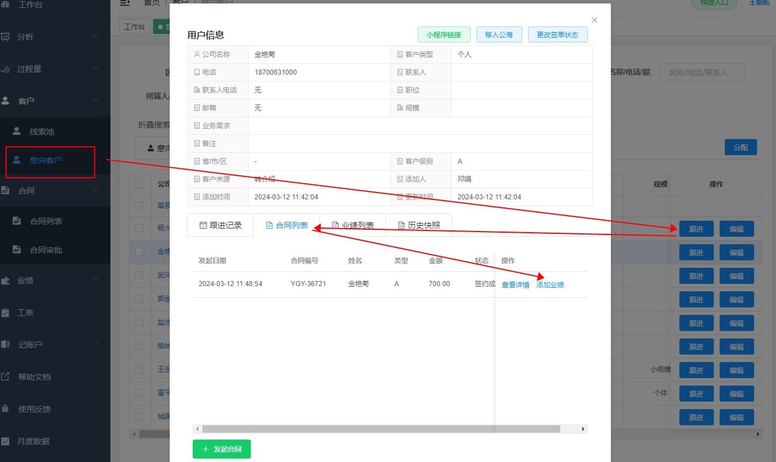Click the background table scrollbar right arrow

(758, 434)
